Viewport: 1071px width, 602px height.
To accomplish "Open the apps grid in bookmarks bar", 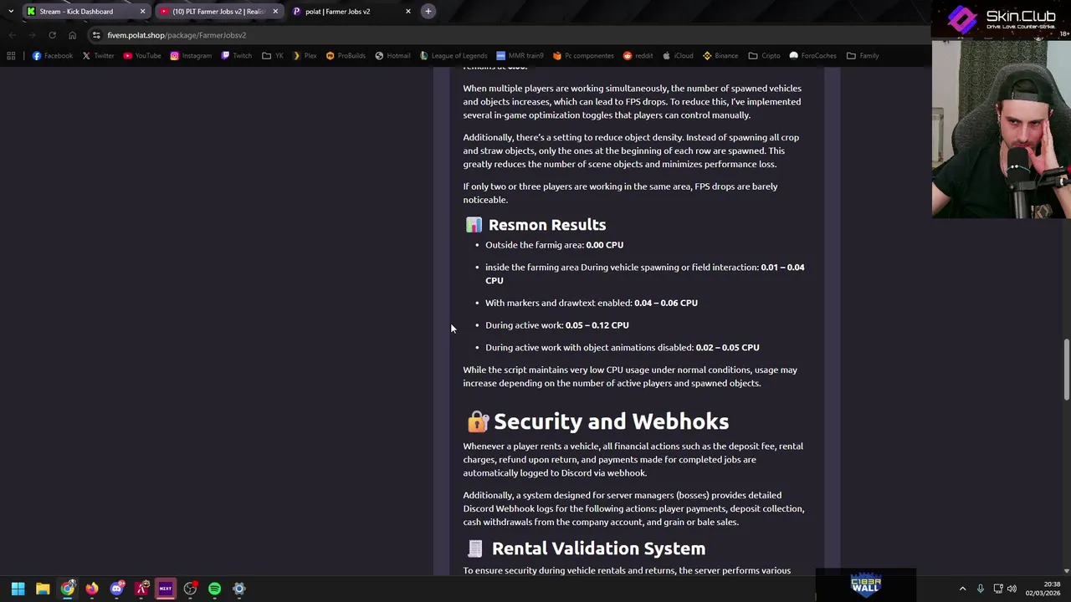I will pos(11,56).
